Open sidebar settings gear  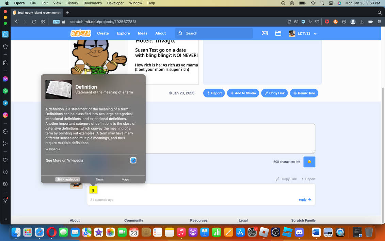[5, 184]
